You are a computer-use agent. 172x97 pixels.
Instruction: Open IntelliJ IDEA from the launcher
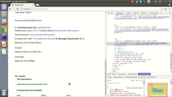point(4,37)
